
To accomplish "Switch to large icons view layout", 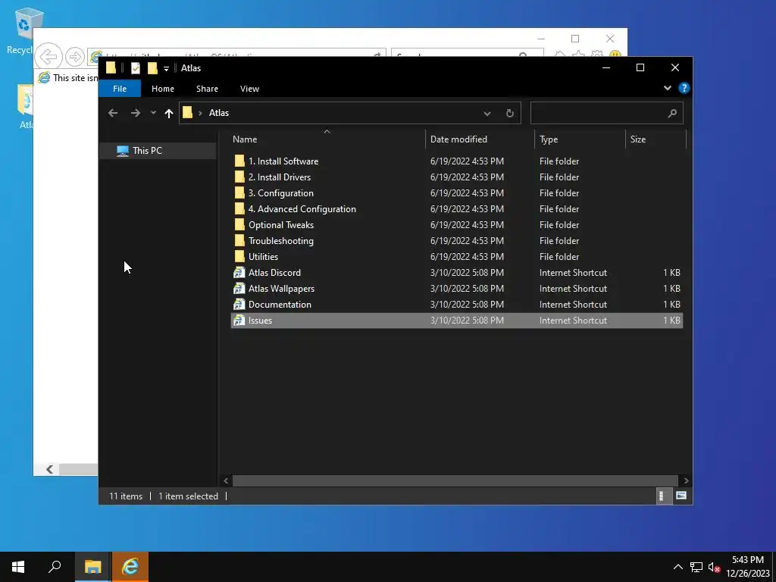I will tap(681, 496).
